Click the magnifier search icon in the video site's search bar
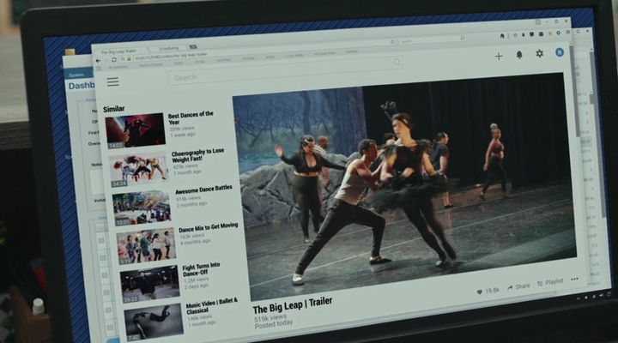Image resolution: width=618 pixels, height=343 pixels. coord(397,63)
